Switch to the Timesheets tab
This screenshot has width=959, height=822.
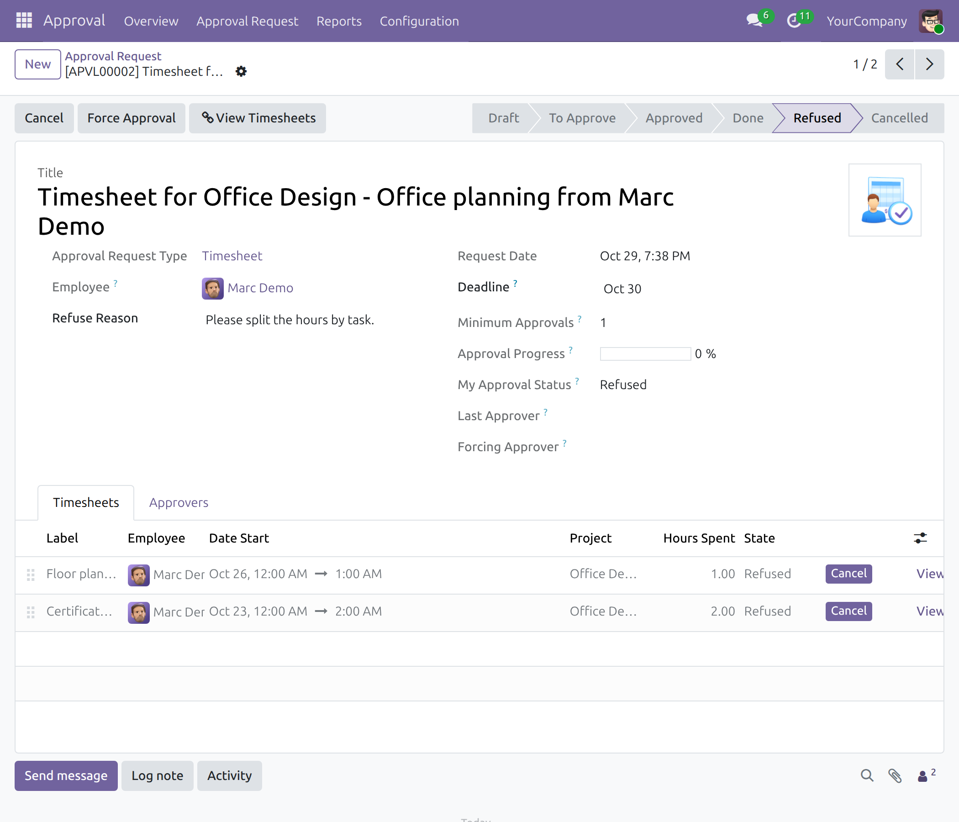click(86, 502)
